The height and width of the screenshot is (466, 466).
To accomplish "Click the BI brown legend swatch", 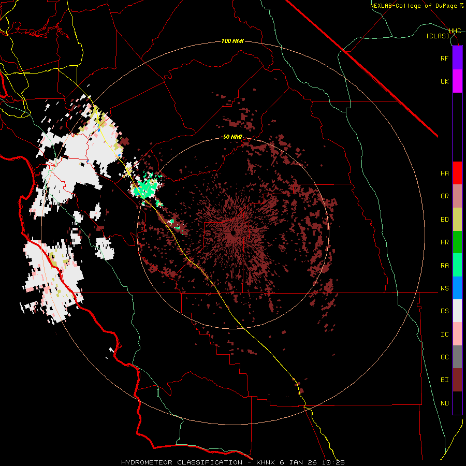I will coord(457,380).
